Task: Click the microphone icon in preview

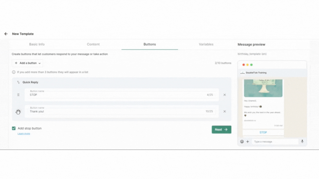Action: (x=302, y=141)
